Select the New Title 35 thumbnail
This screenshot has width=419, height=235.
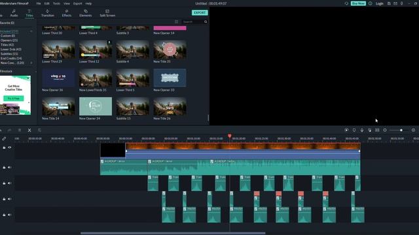(170, 50)
